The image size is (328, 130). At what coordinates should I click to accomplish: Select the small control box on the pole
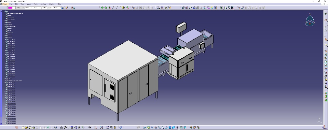181,27
